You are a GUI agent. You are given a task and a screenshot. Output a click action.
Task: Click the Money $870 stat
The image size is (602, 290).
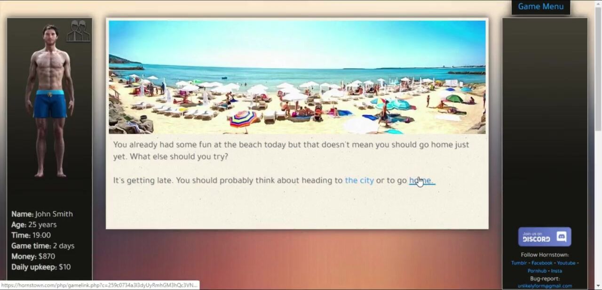point(33,257)
